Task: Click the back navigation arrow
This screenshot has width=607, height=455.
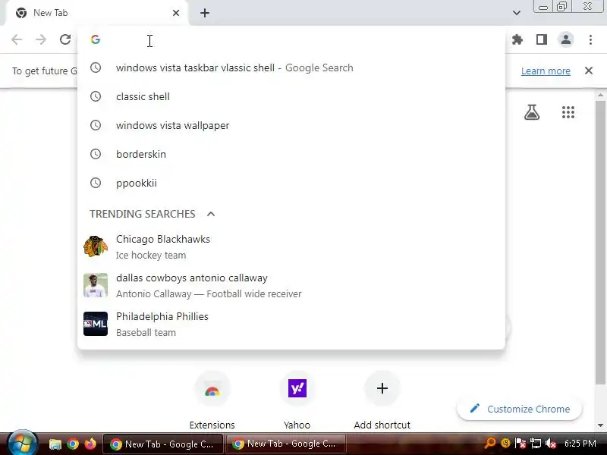Action: click(x=17, y=39)
